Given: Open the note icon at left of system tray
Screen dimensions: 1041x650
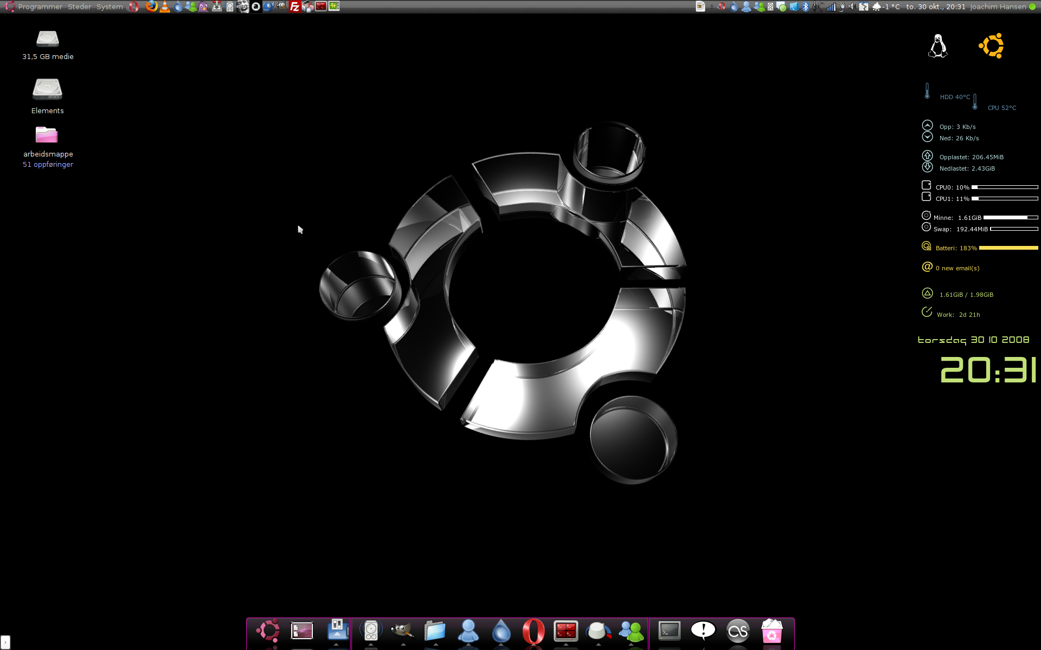Looking at the screenshot, I should click(701, 6).
